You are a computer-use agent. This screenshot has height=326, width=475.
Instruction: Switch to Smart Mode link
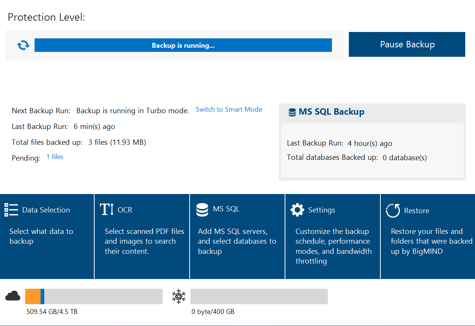pyautogui.click(x=229, y=109)
